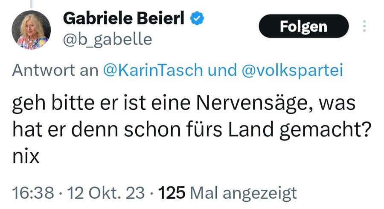Click the Gabriele Beierl display name
This screenshot has height=209, width=384.
(x=124, y=18)
